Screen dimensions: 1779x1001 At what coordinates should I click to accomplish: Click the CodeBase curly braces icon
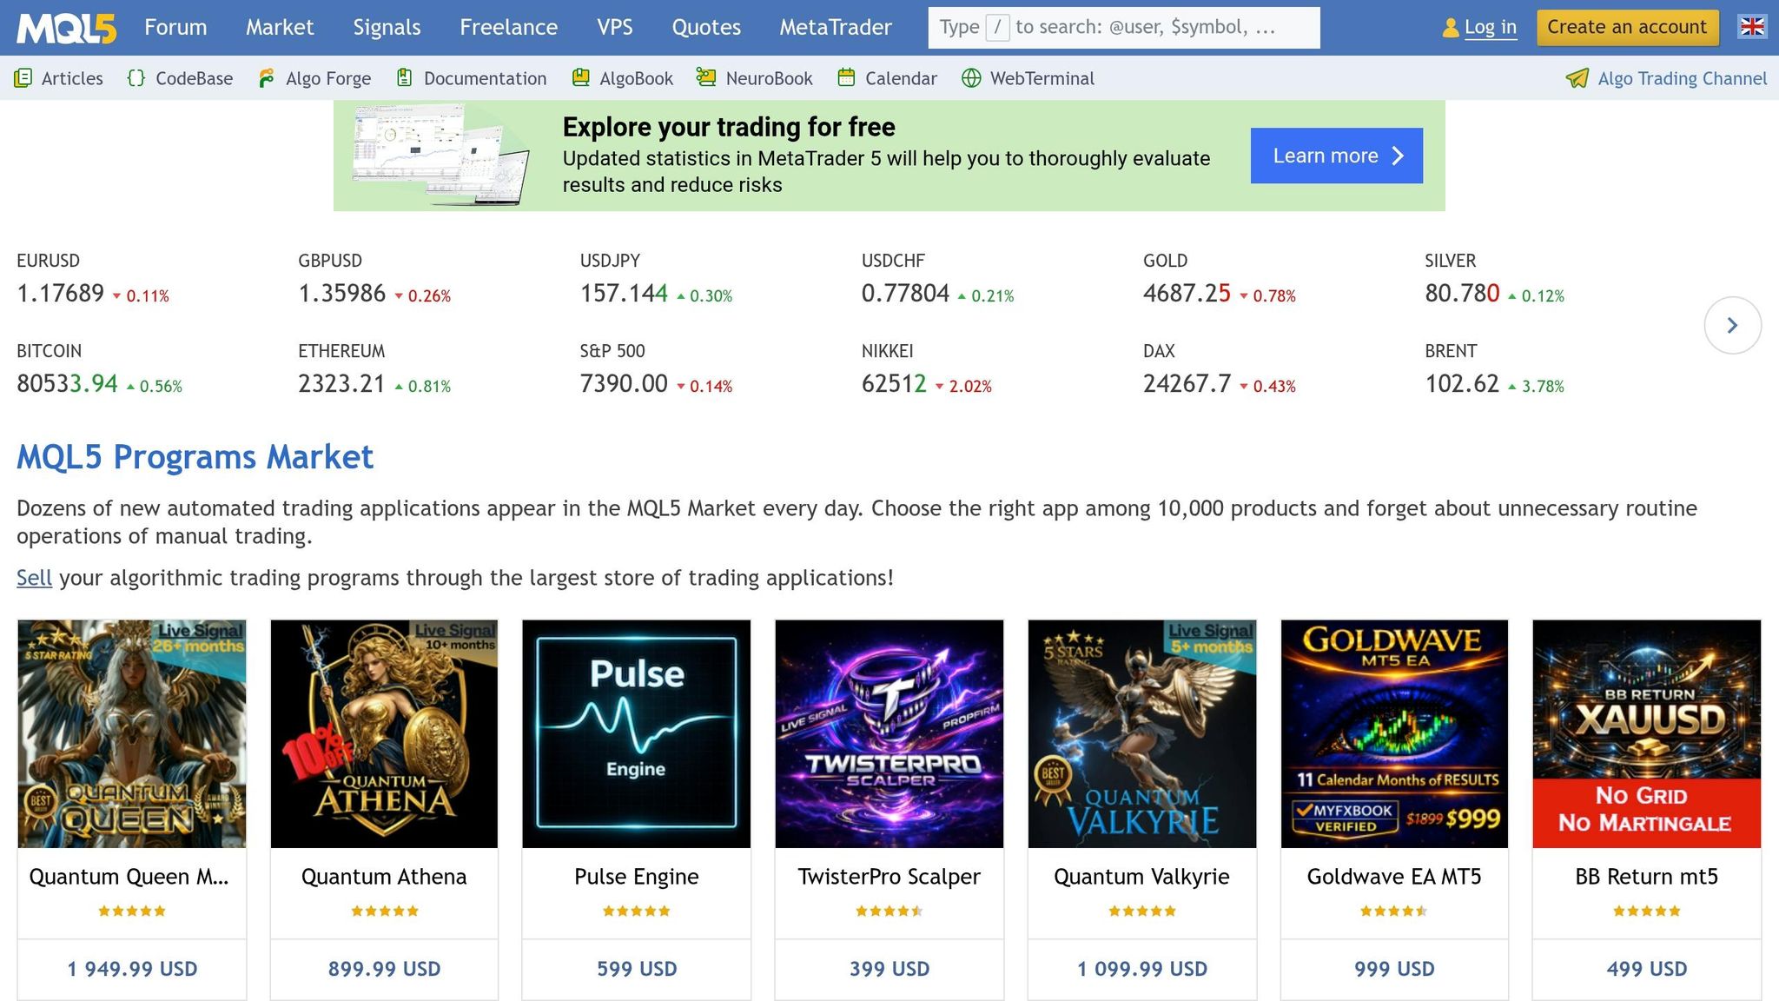(136, 78)
